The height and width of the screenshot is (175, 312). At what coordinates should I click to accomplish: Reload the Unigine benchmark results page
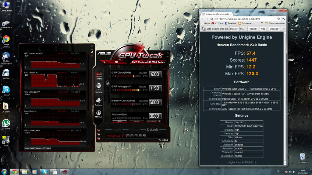click(x=211, y=19)
